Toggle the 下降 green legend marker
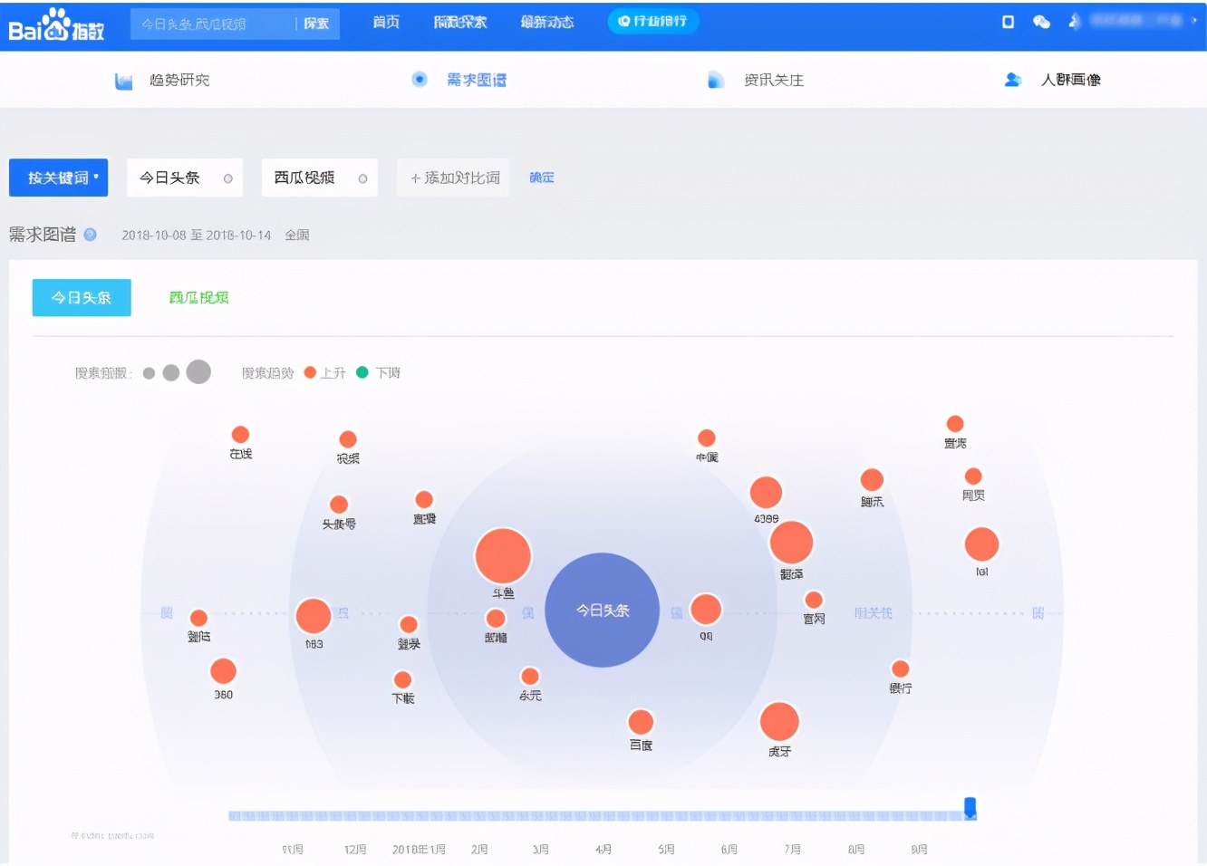The height and width of the screenshot is (866, 1207). pos(362,372)
